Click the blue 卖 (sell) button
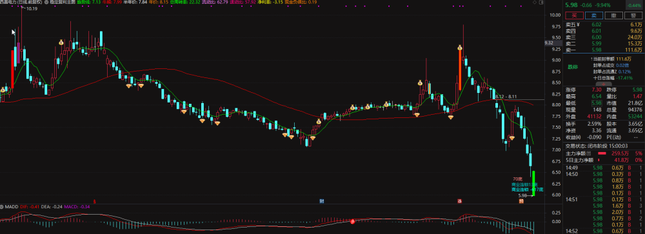 click(x=593, y=15)
